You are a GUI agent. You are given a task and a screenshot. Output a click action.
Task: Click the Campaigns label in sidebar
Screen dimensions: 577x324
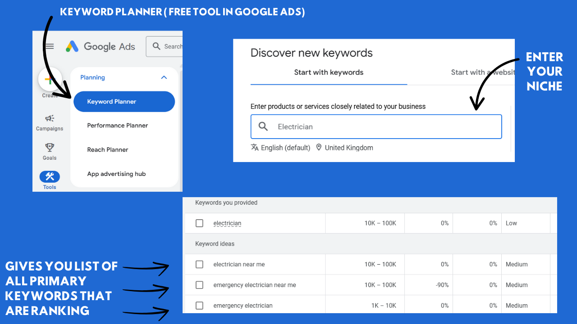[50, 129]
